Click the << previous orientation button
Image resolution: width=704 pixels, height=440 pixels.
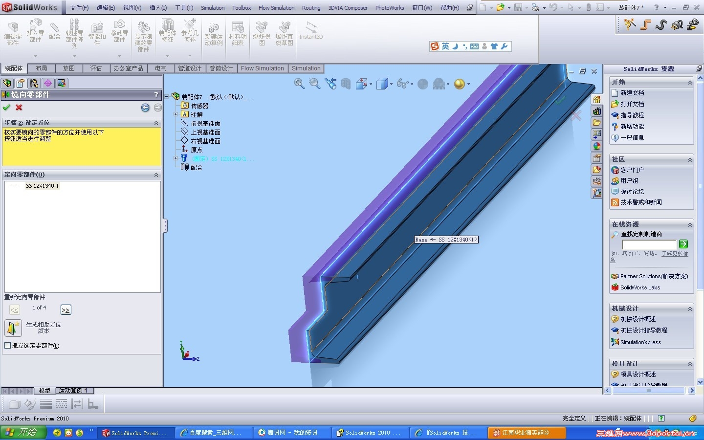pyautogui.click(x=15, y=310)
